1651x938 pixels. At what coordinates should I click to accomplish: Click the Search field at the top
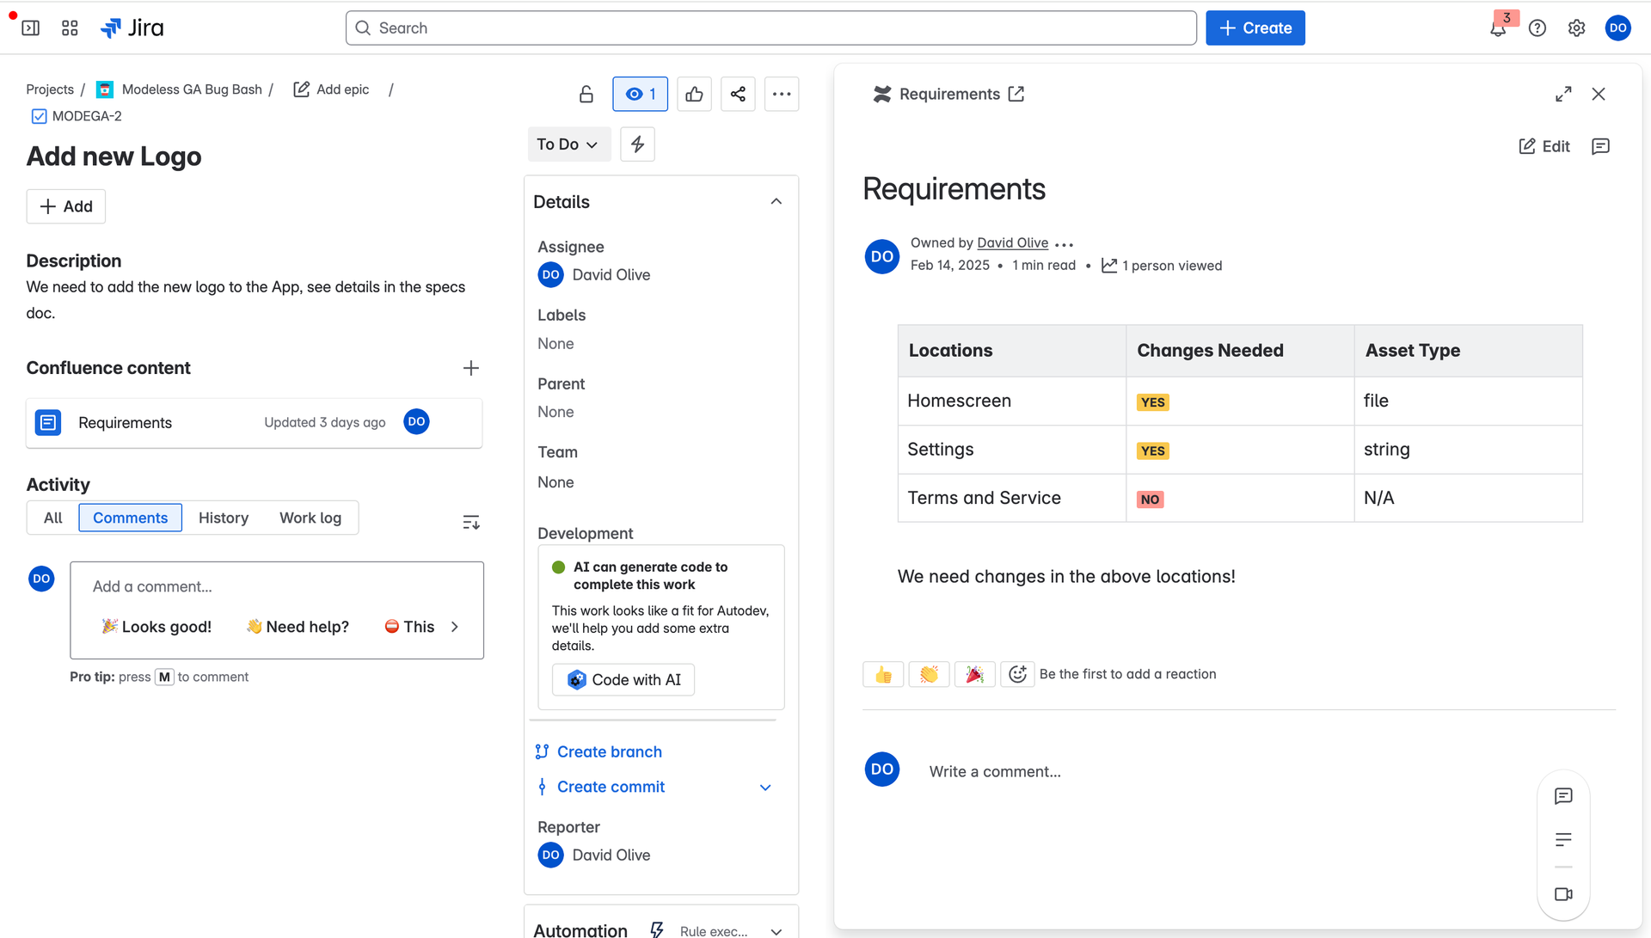[770, 28]
